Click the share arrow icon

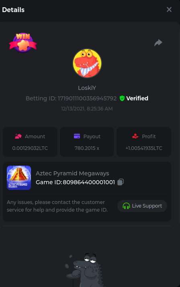point(158,43)
